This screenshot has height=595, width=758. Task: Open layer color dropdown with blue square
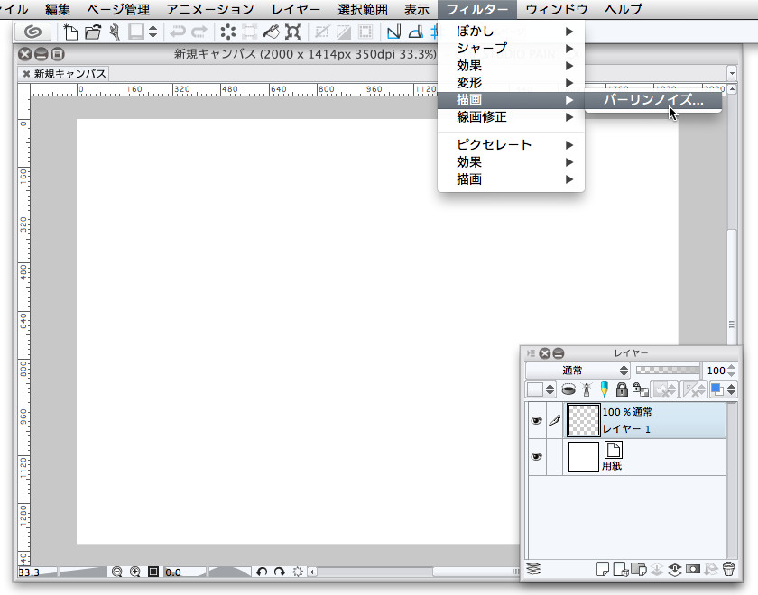point(723,389)
